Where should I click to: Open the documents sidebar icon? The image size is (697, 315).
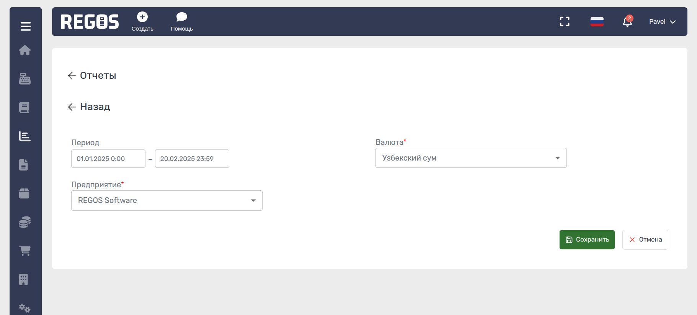(x=24, y=165)
